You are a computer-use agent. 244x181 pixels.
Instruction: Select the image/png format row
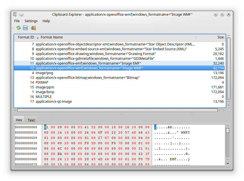pos(44,73)
